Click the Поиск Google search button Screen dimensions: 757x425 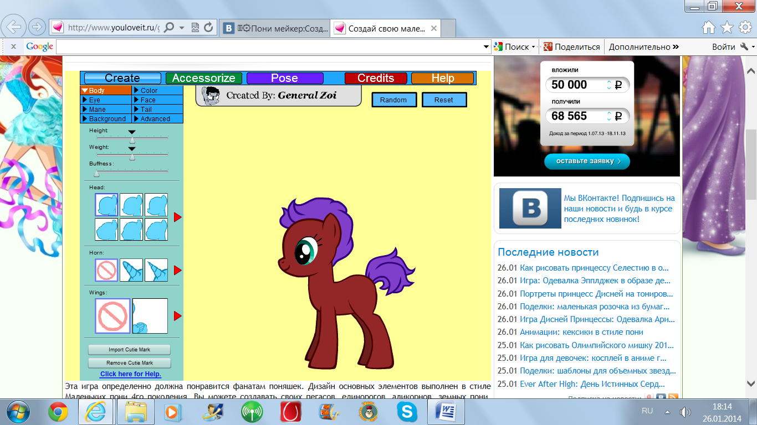tap(513, 47)
